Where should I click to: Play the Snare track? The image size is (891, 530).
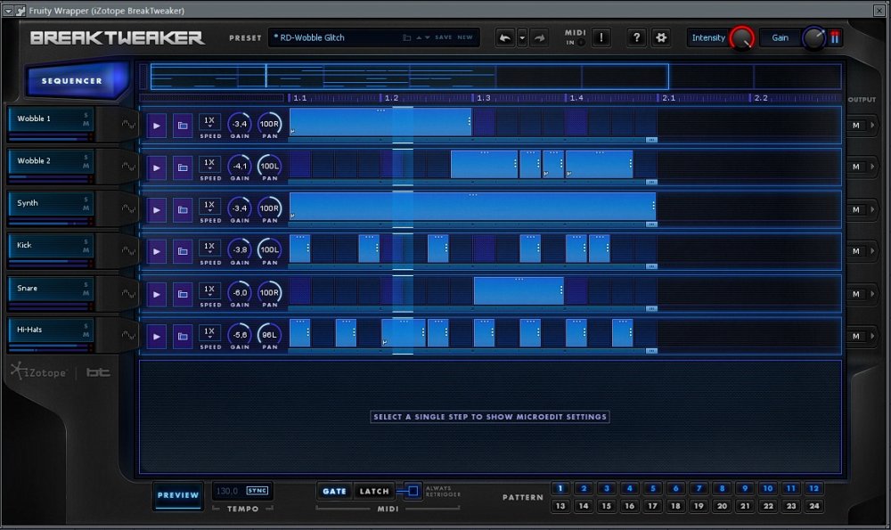click(x=156, y=294)
